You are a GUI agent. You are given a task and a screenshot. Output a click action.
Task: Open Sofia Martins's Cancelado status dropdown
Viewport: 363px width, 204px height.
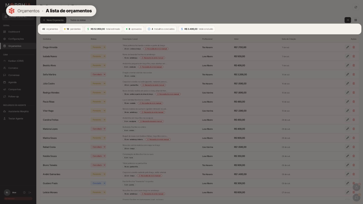tap(98, 74)
